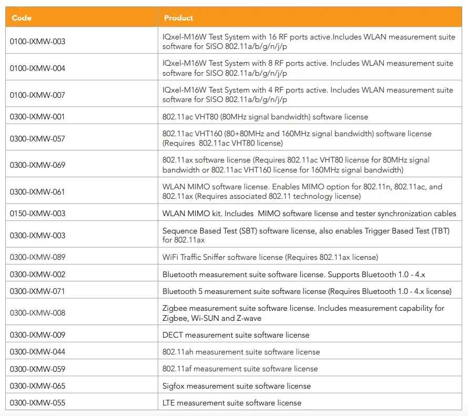Image resolution: width=468 pixels, height=416 pixels.
Task: Click the Bluetooth 5 measurement suite text
Action: (x=307, y=291)
